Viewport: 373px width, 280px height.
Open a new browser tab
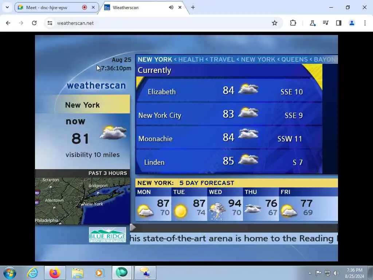(193, 7)
